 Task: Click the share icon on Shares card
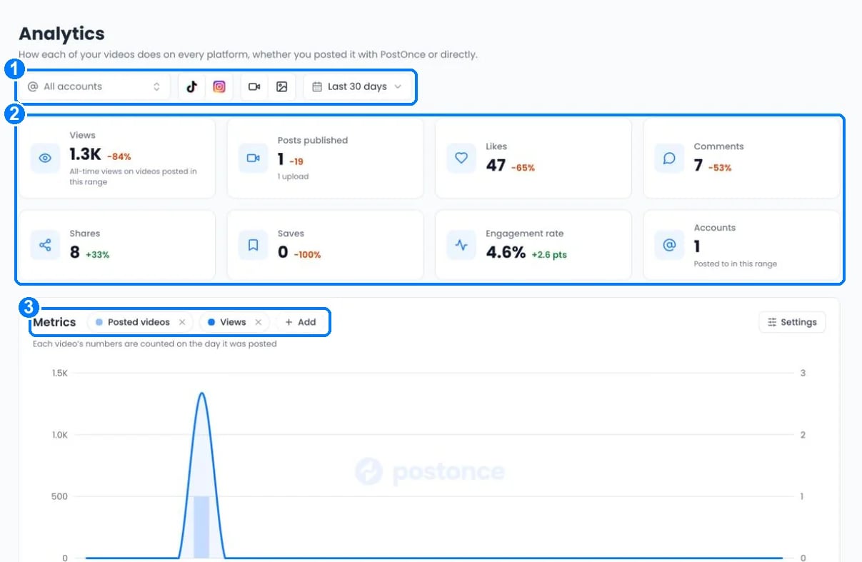pyautogui.click(x=46, y=245)
